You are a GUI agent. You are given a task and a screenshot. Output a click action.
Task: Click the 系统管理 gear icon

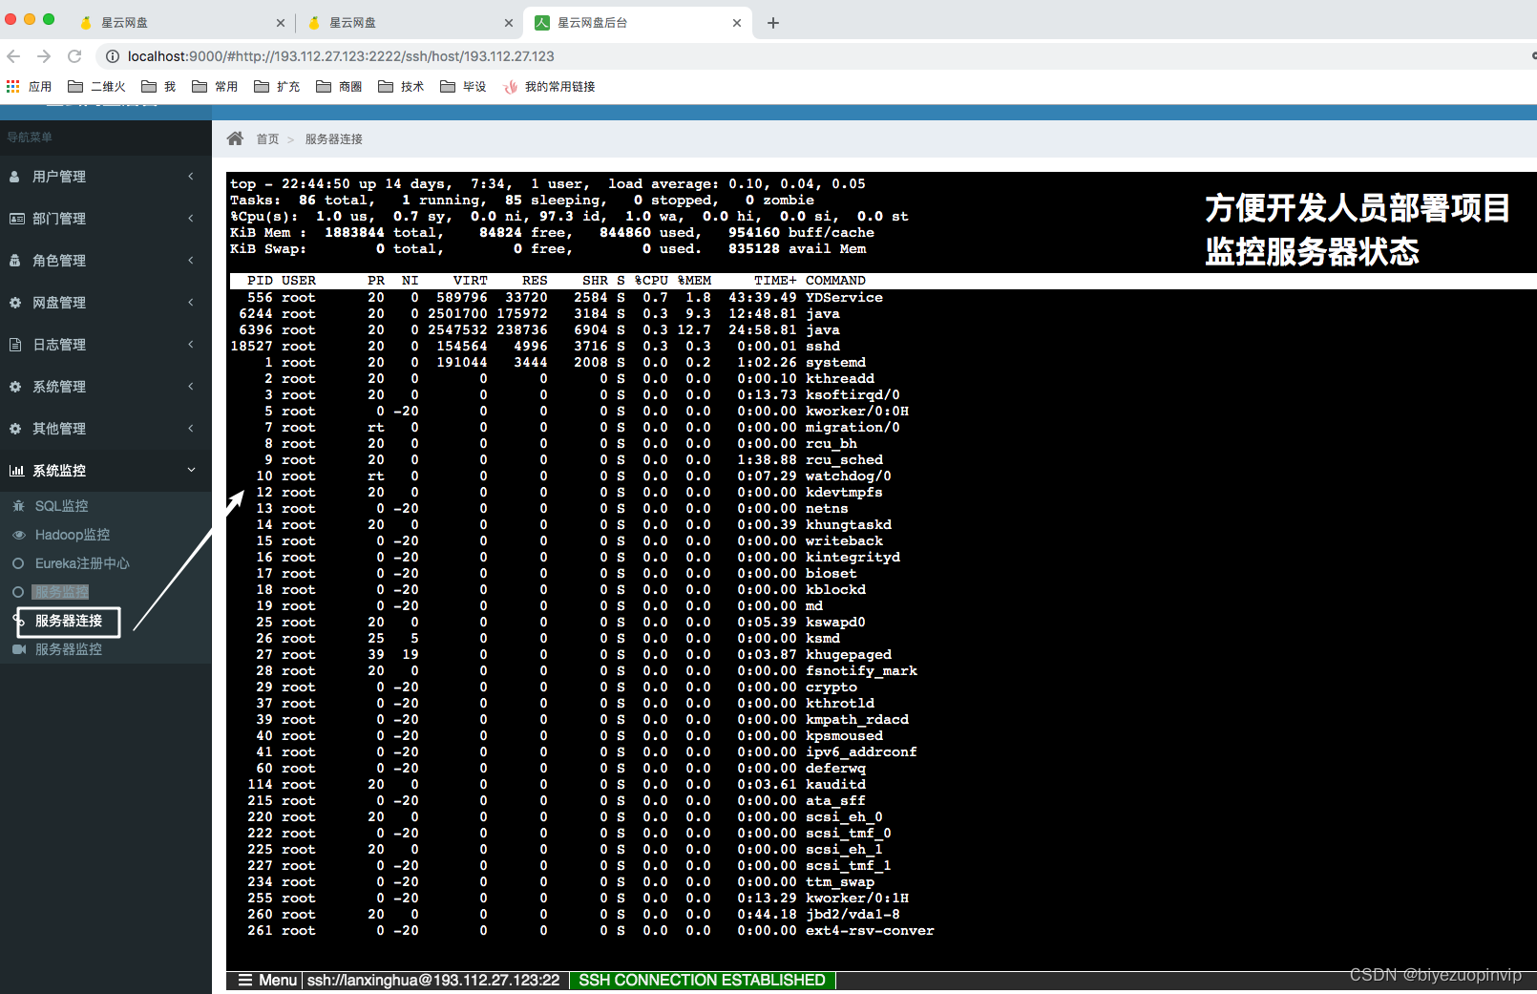coord(15,387)
